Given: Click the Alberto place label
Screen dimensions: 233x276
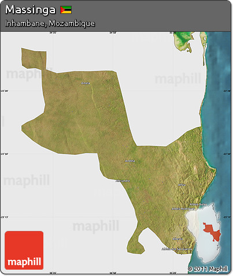Looking at the screenshot, I should point(177,239).
